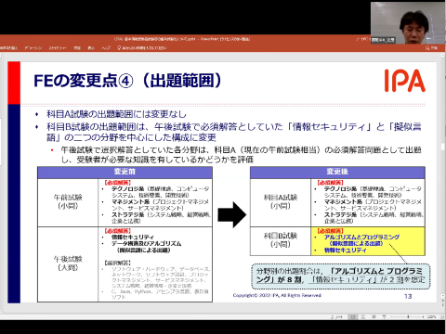Click the 共有 share button
The width and height of the screenshot is (446, 334).
coord(431,48)
